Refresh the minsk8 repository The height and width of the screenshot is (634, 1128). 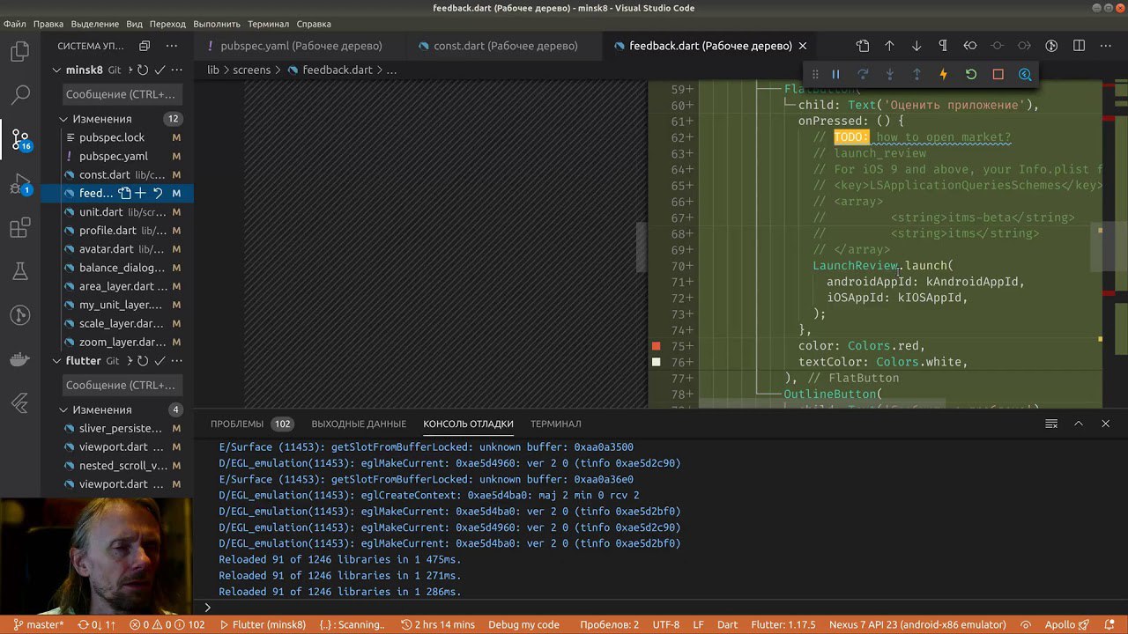pyautogui.click(x=143, y=70)
